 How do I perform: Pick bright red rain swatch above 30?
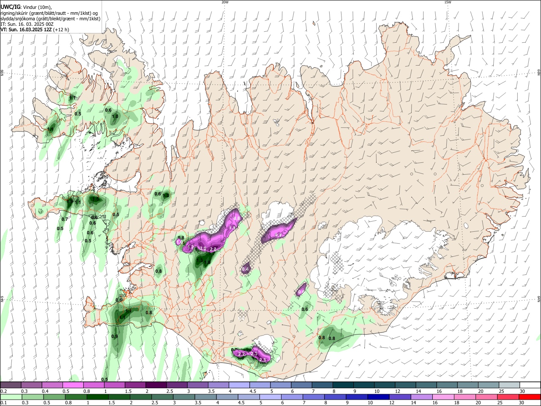[x=530, y=397]
